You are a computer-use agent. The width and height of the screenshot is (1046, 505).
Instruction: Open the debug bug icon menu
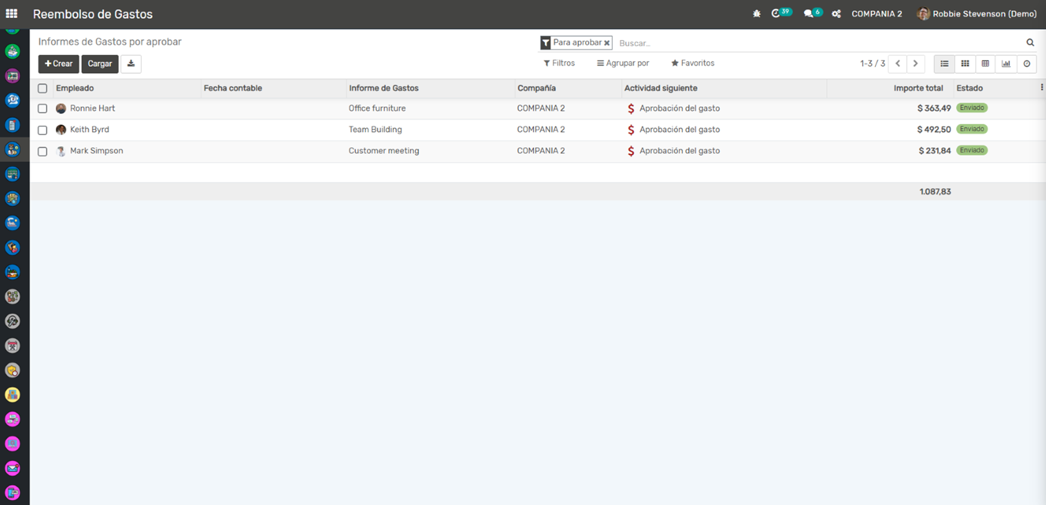[x=757, y=14]
